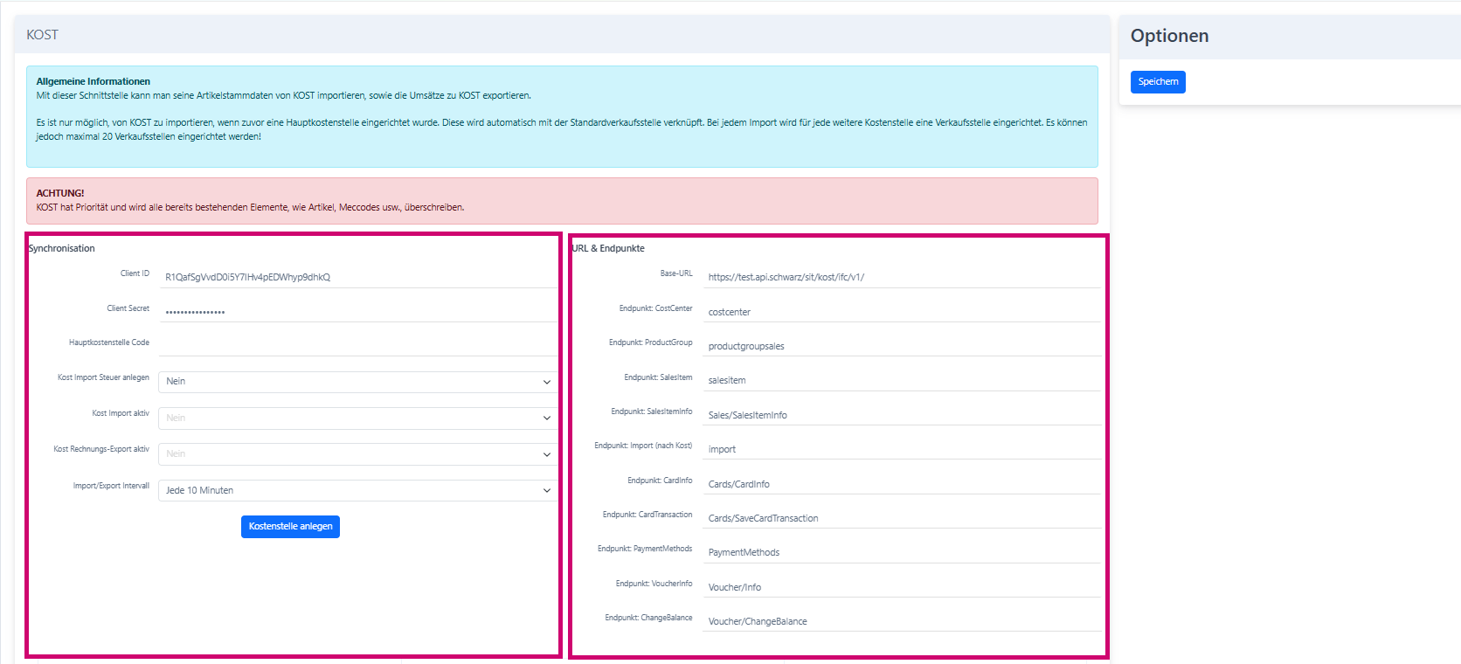The image size is (1461, 664).
Task: Click the 'Import/Export Intervall' label
Action: pos(111,486)
